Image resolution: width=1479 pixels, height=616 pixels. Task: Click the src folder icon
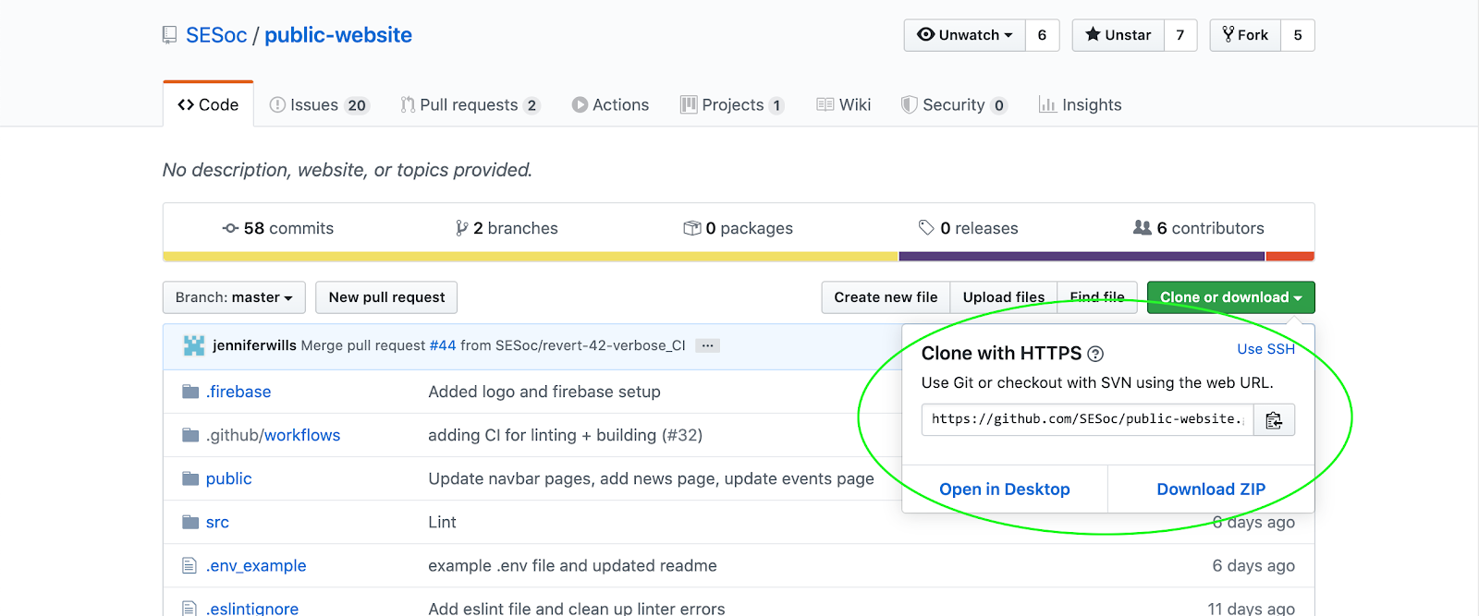point(190,522)
